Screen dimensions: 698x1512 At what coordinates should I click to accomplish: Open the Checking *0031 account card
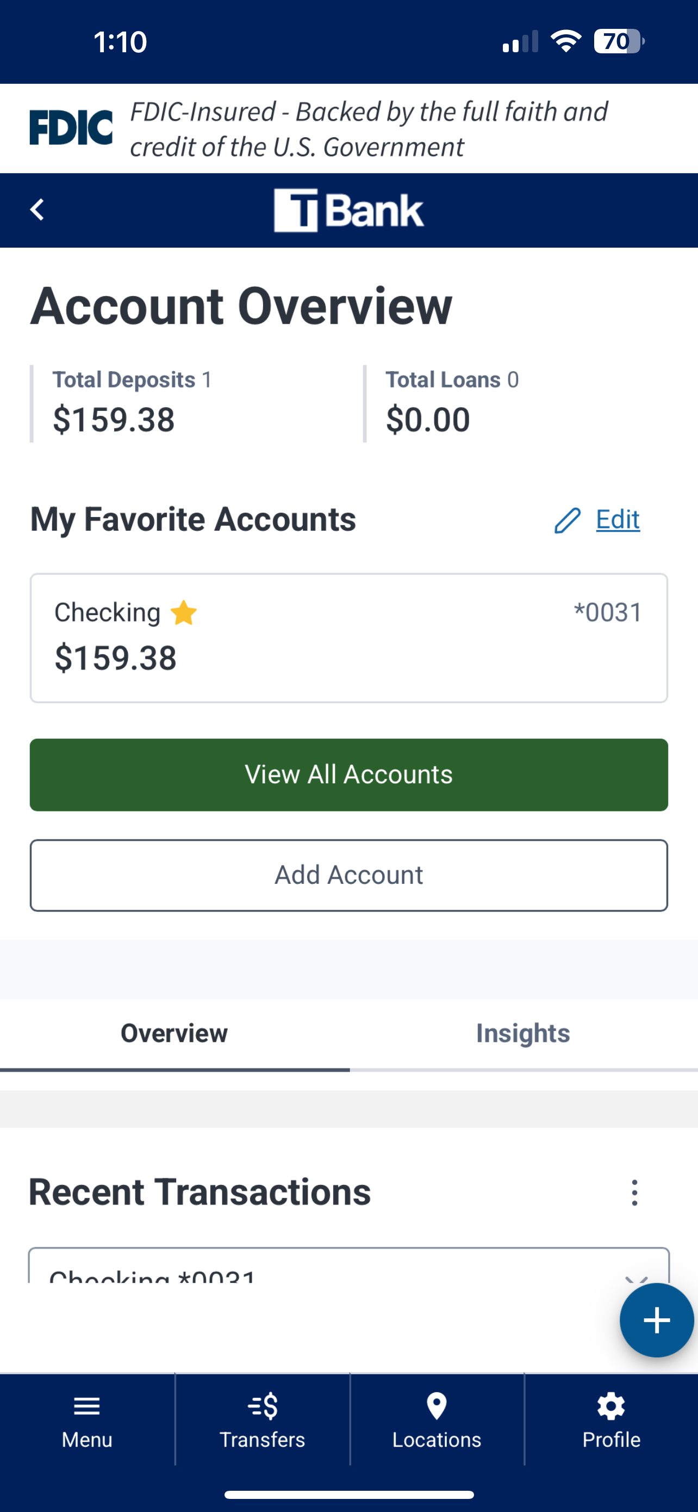coord(348,638)
